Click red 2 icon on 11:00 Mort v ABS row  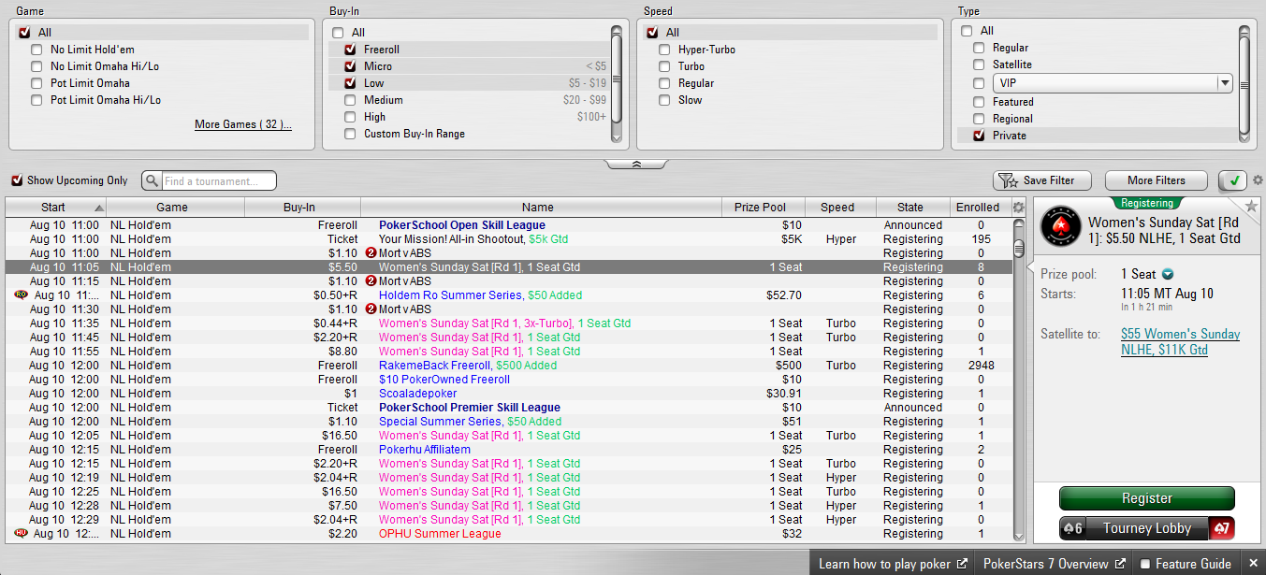pyautogui.click(x=371, y=253)
